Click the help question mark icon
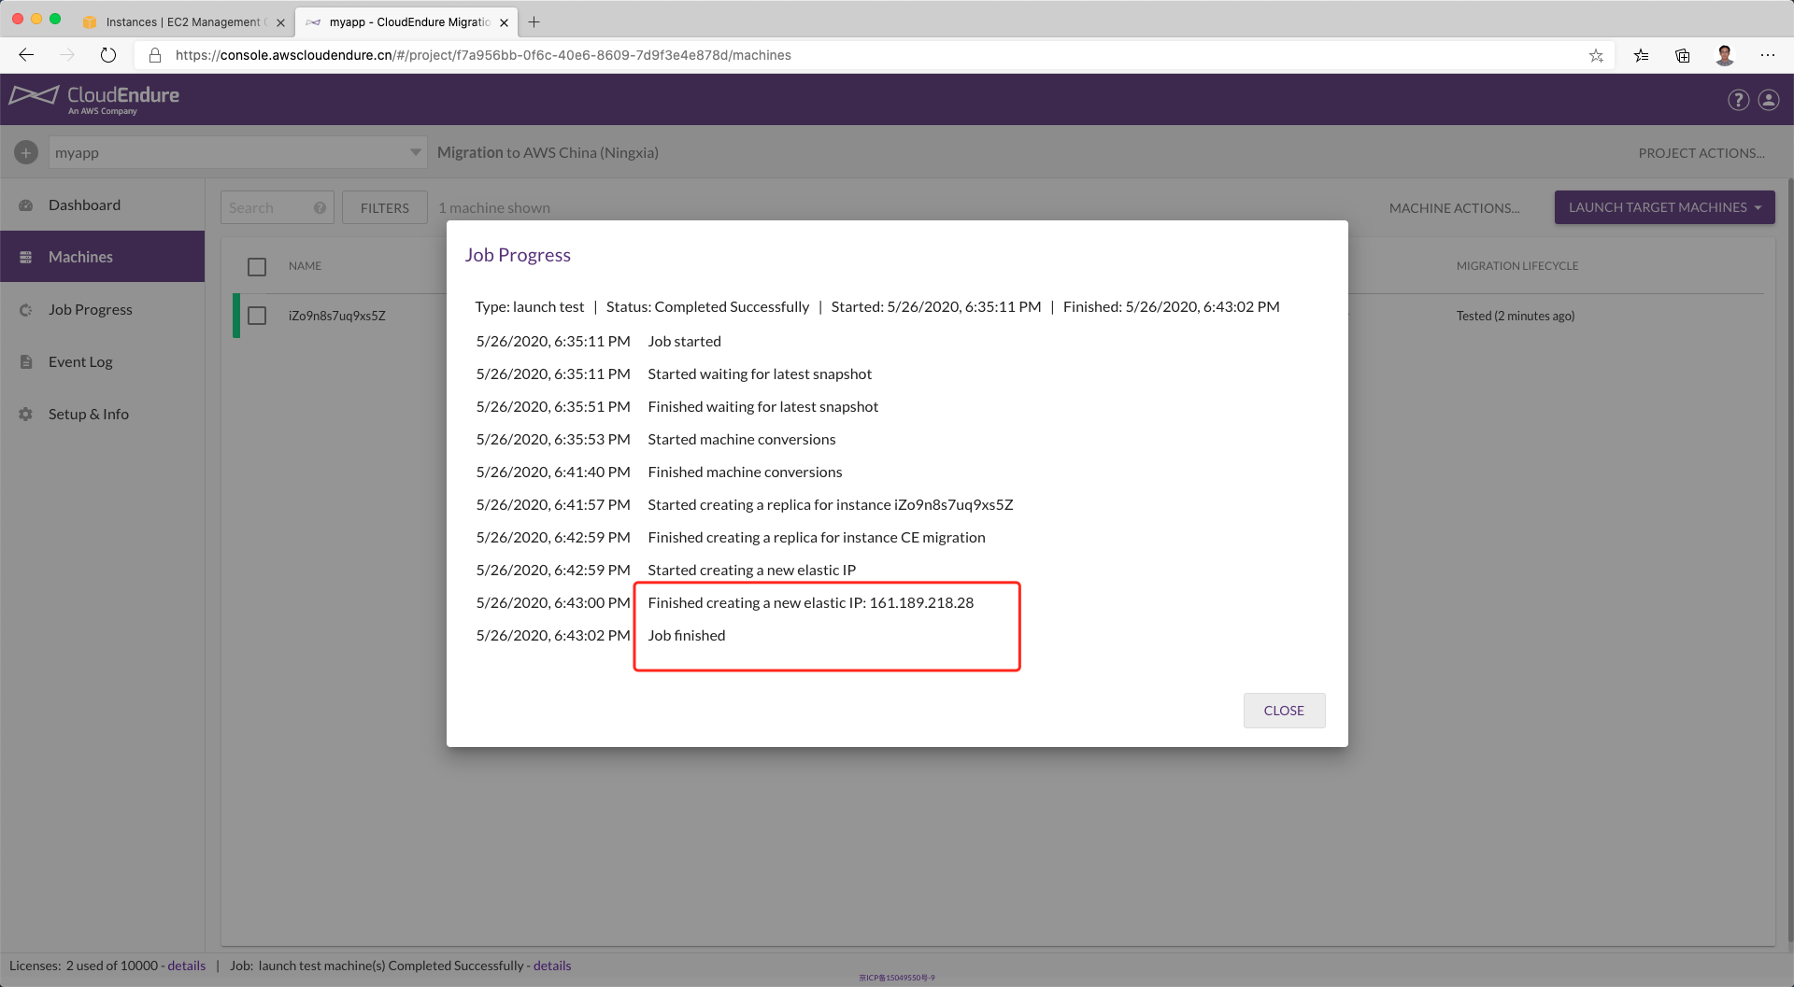The image size is (1794, 987). point(1738,100)
